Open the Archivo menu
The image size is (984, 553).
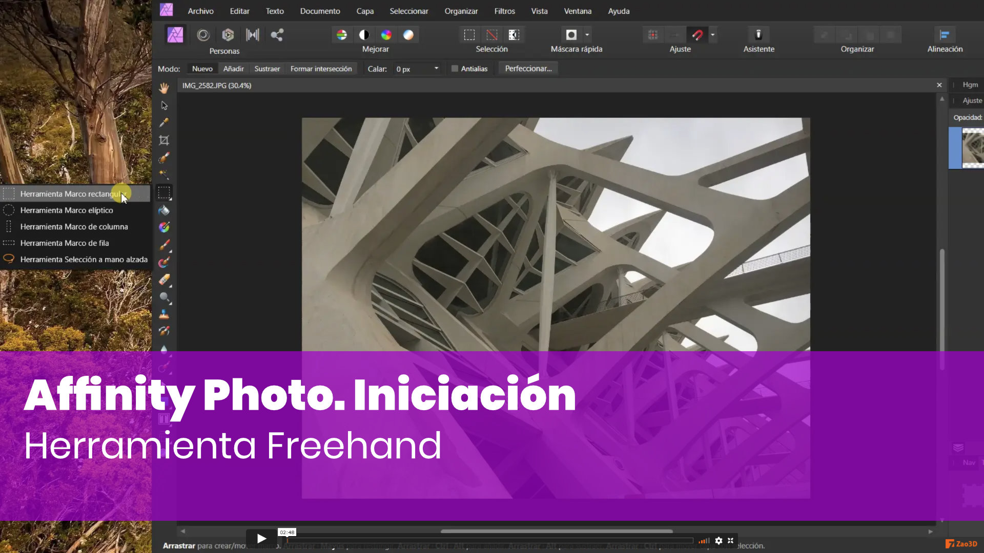[200, 11]
